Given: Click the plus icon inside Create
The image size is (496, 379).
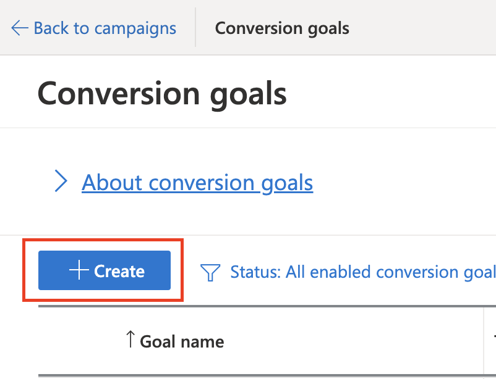Looking at the screenshot, I should point(79,270).
